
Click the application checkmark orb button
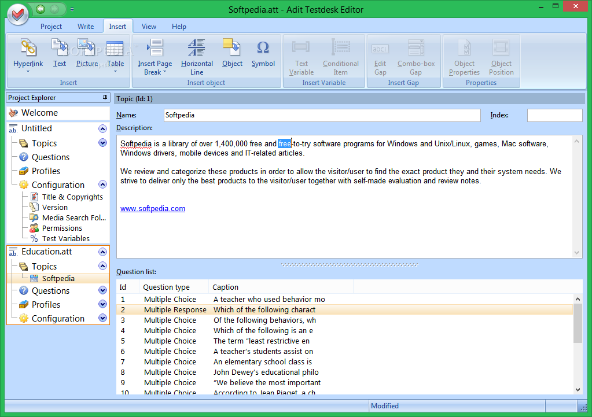[x=18, y=14]
